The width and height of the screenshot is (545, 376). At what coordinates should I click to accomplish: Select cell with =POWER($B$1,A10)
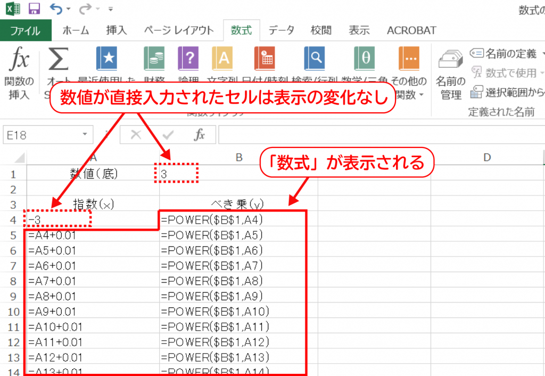coord(238,312)
